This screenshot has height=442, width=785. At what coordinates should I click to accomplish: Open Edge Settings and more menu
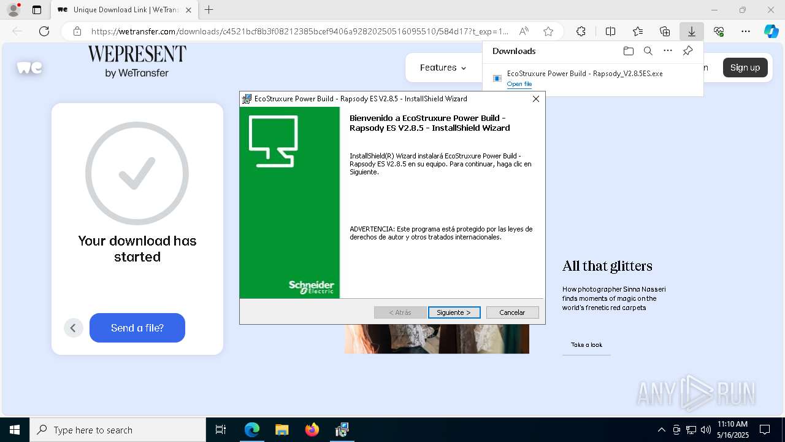[746, 31]
